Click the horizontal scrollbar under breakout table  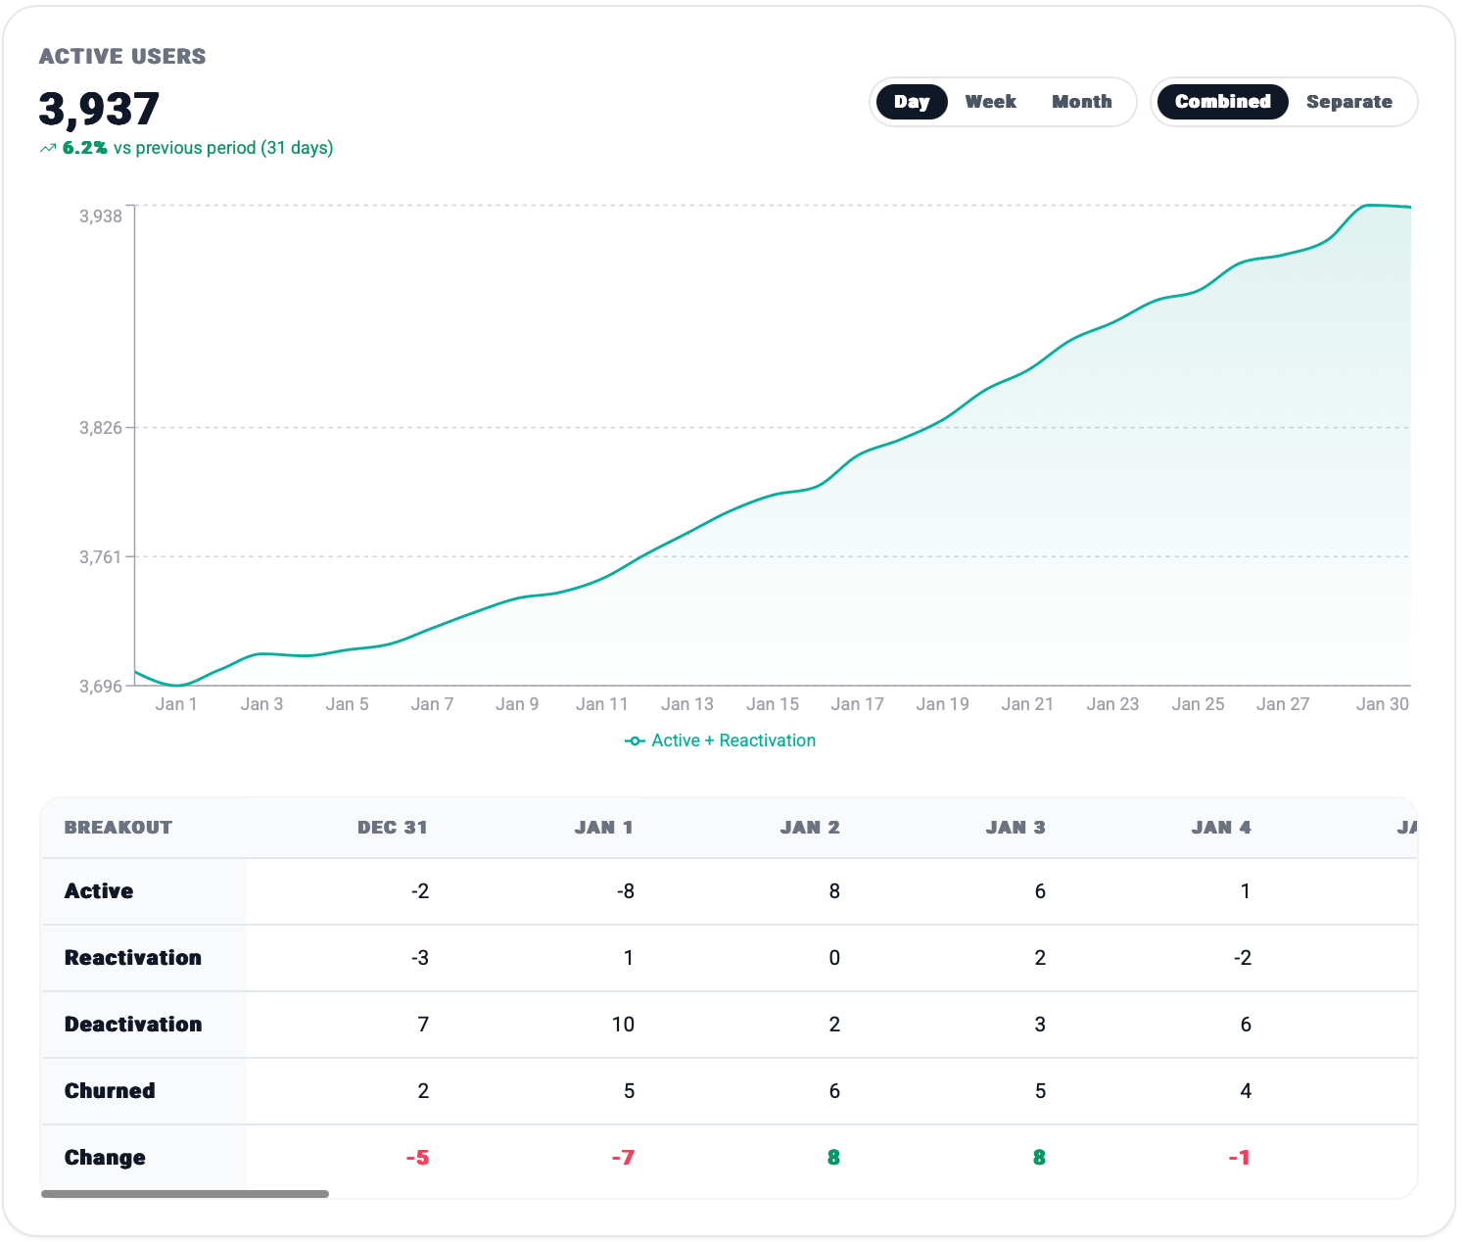pos(185,1194)
